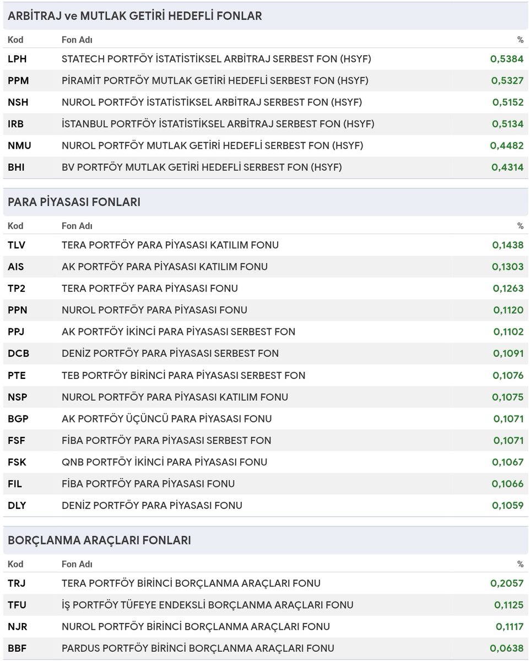530x661 pixels.
Task: Click the DLY fund code
Action: coord(17,506)
